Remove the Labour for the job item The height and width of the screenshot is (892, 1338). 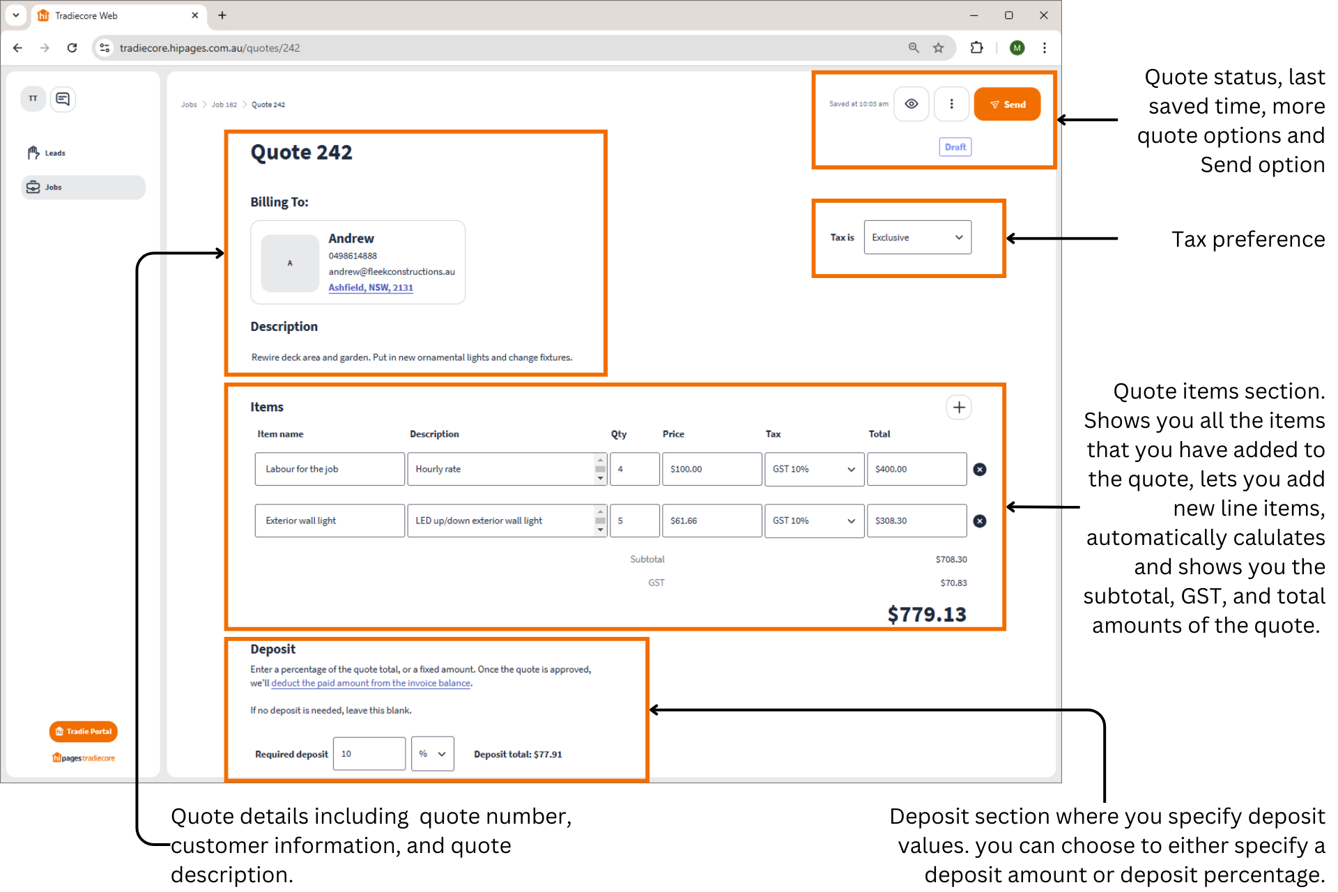click(979, 470)
